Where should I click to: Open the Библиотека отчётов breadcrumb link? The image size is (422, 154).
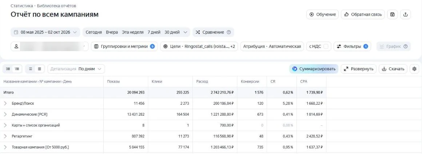56,6
